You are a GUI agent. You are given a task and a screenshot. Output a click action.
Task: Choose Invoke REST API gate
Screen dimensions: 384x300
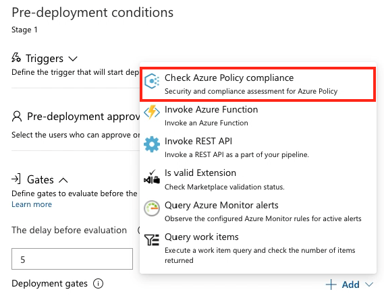(258, 148)
